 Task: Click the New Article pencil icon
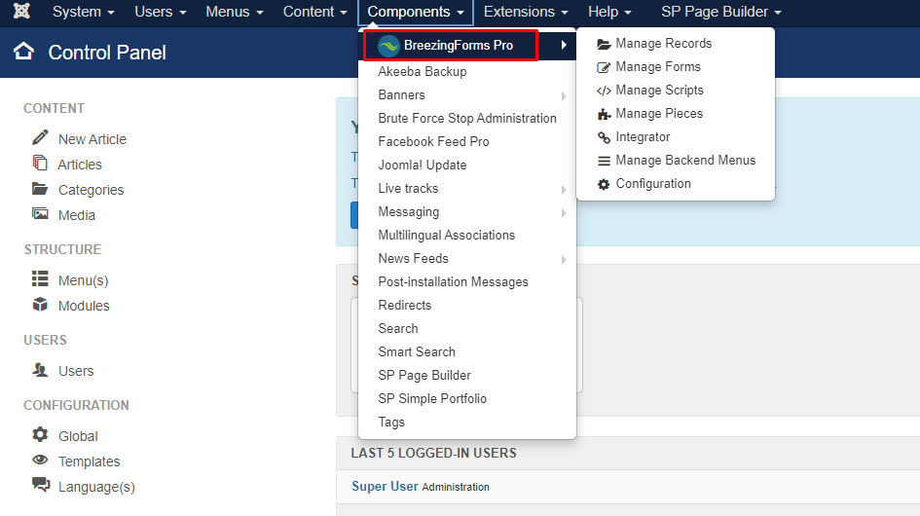point(40,138)
